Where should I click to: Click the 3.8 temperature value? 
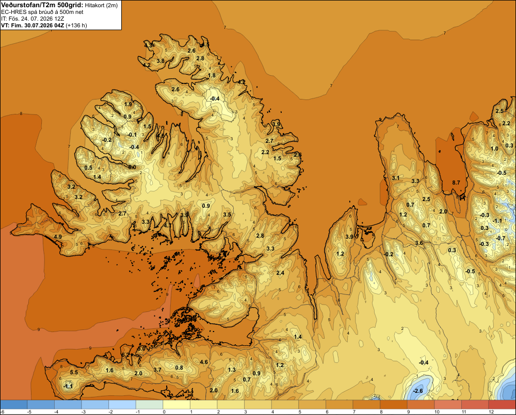[x=160, y=61]
